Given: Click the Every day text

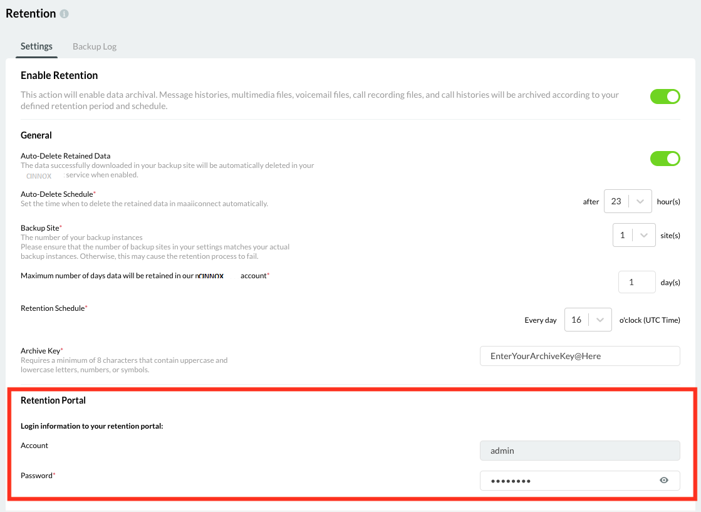Looking at the screenshot, I should [541, 320].
